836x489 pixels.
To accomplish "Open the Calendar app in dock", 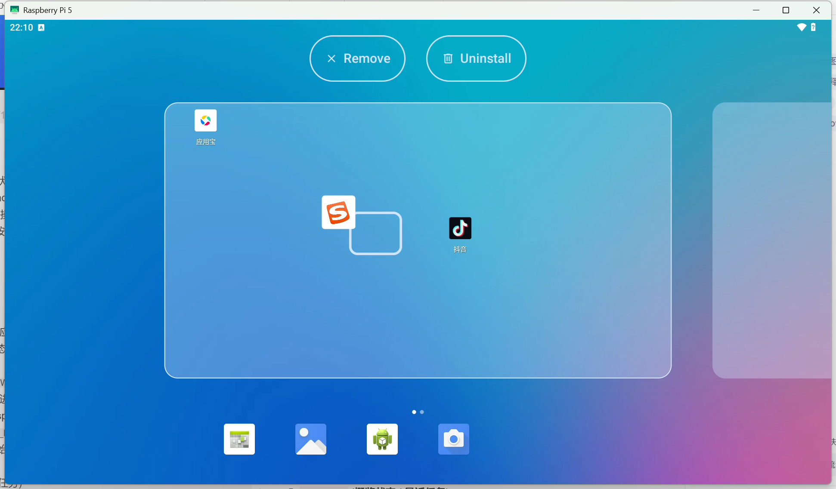I will (x=239, y=439).
